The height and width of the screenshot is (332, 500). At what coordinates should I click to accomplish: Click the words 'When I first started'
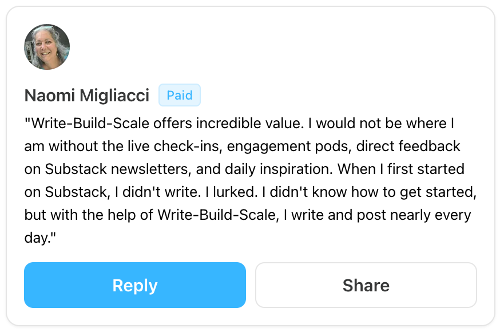(x=401, y=169)
